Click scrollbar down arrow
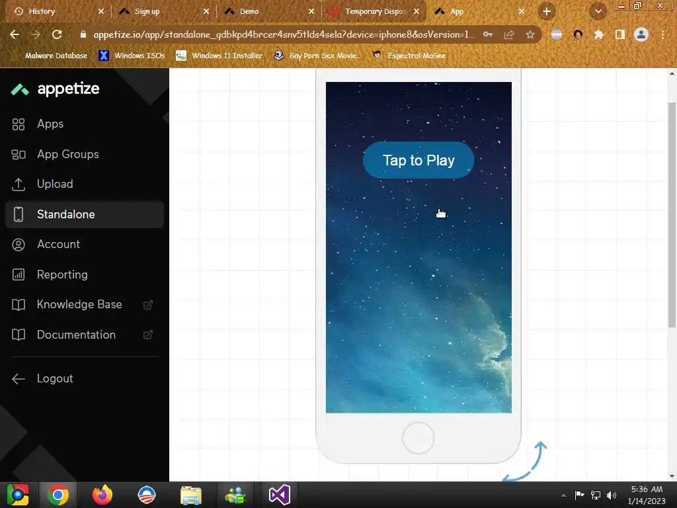The image size is (677, 508). pyautogui.click(x=672, y=476)
